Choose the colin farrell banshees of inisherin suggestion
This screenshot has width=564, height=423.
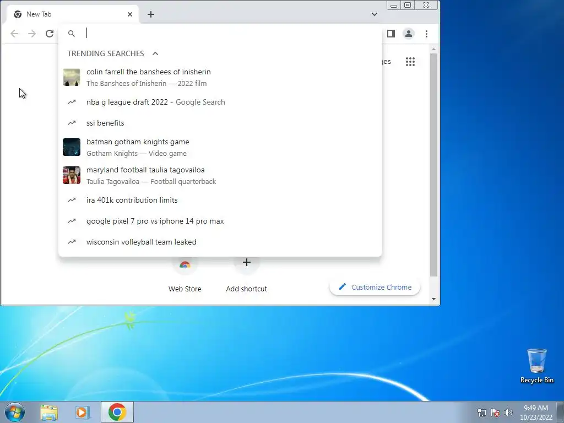pos(220,77)
